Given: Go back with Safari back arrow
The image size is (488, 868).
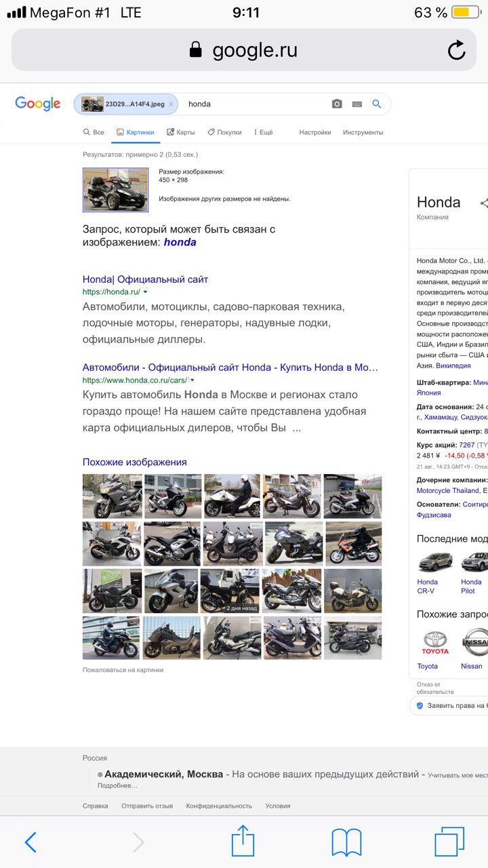Looking at the screenshot, I should [30, 842].
